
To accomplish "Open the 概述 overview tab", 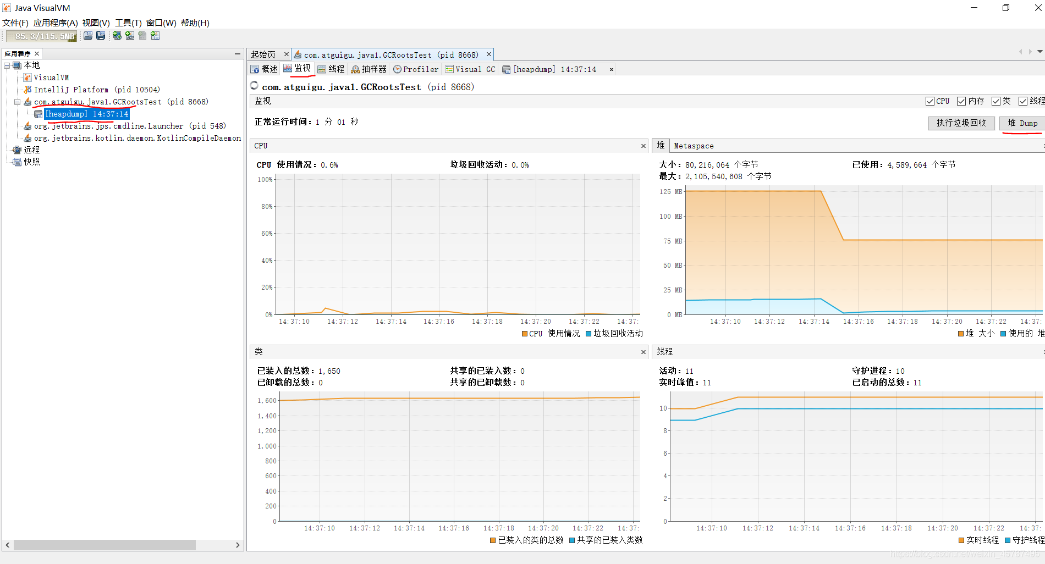I will pyautogui.click(x=264, y=69).
